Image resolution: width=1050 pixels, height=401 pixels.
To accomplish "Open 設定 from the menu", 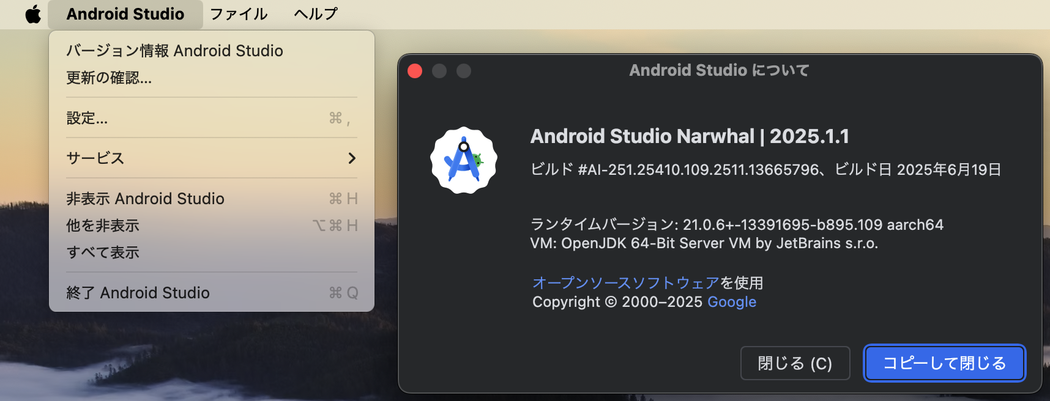I will [x=87, y=118].
